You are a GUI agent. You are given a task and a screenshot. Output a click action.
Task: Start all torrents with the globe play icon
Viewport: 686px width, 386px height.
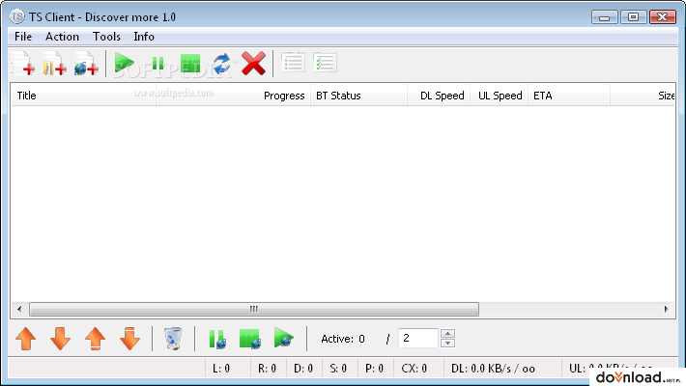click(x=283, y=338)
